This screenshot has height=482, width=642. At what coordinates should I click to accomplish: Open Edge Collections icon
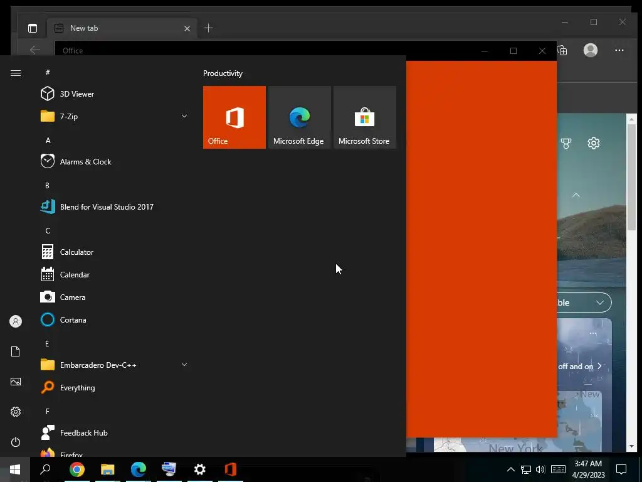coord(562,50)
